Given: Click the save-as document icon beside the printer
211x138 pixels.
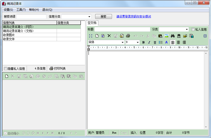Looking at the screenshot, I should (122, 36).
